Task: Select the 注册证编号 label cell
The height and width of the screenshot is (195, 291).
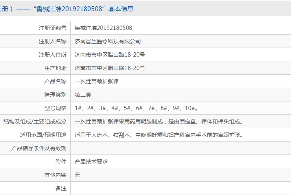Action: [x=53, y=28]
